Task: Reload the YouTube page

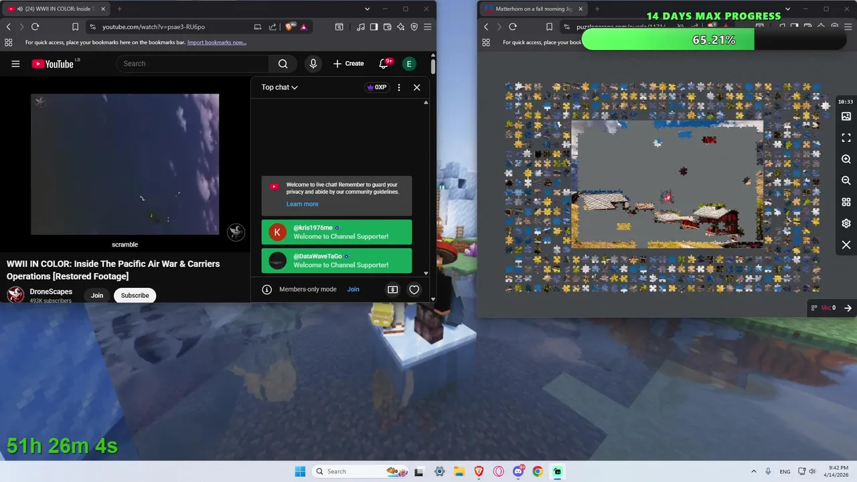Action: (x=35, y=27)
